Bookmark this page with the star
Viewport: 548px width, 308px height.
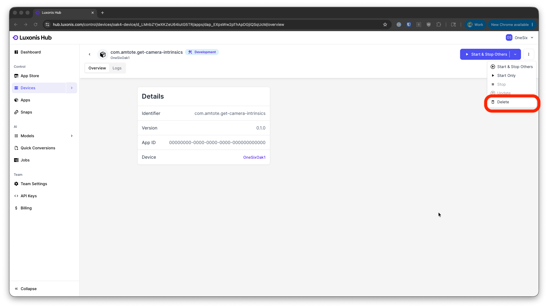(x=385, y=25)
